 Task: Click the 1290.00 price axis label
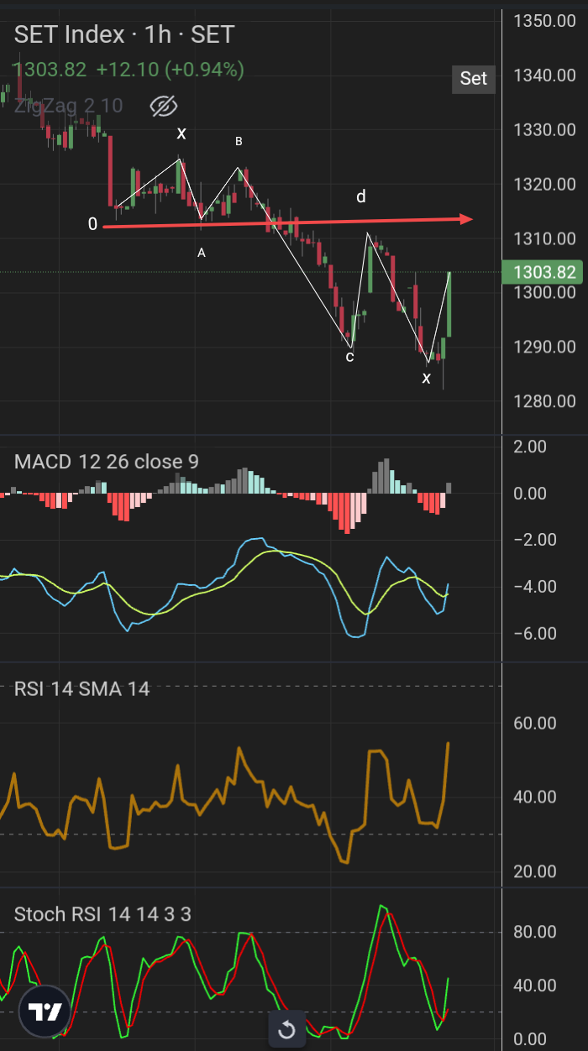pos(544,347)
